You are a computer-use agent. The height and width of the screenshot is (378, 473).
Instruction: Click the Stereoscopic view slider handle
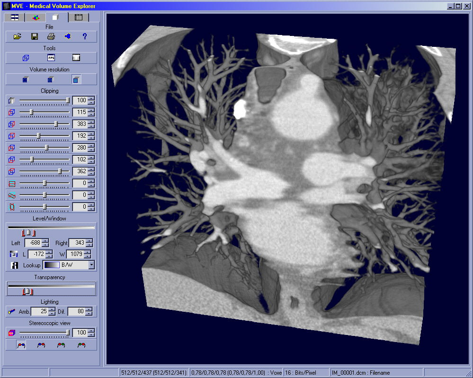click(x=68, y=333)
